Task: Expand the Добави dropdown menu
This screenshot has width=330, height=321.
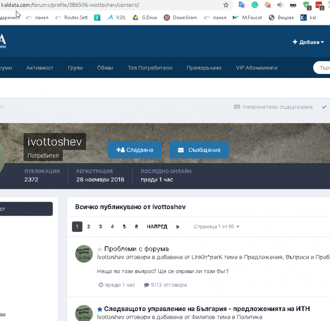Action: [308, 42]
